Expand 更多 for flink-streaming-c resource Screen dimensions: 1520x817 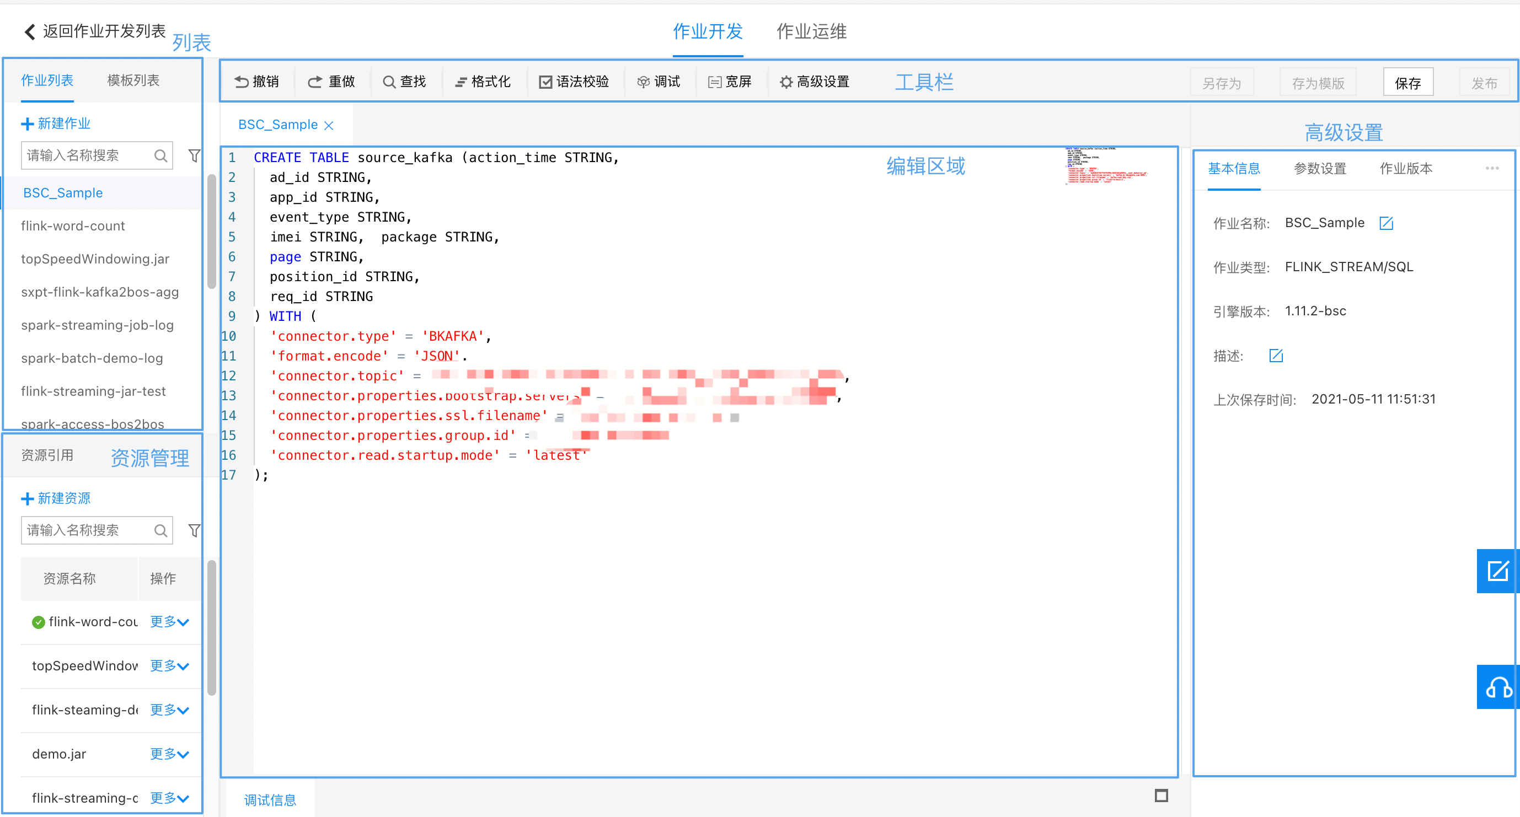click(169, 798)
